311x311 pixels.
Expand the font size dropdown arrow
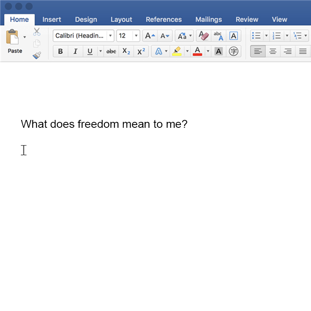click(x=136, y=36)
